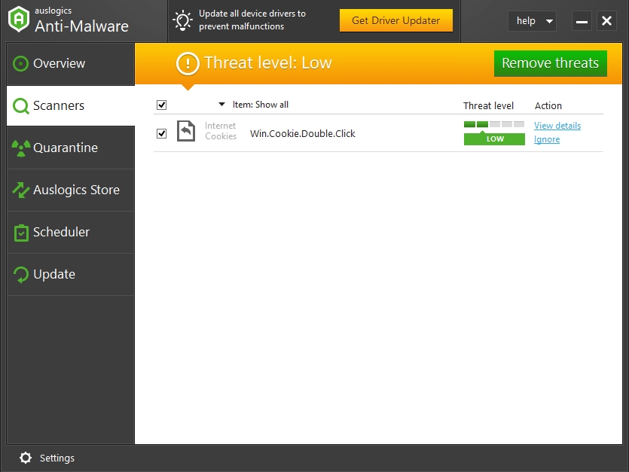Click the Settings gear icon
629x472 pixels.
pos(26,458)
